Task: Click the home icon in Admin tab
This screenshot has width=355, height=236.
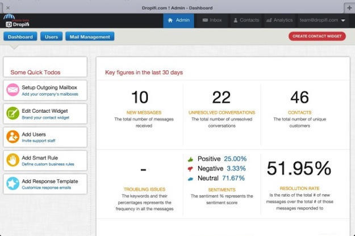Action: coord(170,20)
